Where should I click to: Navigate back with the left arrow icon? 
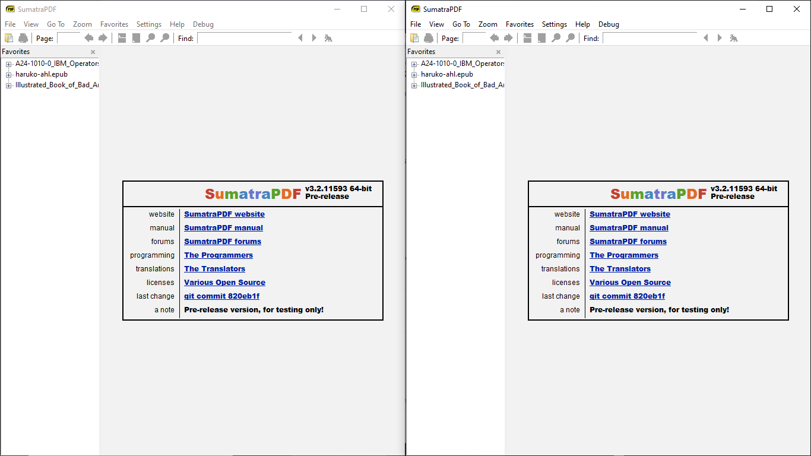click(x=88, y=37)
